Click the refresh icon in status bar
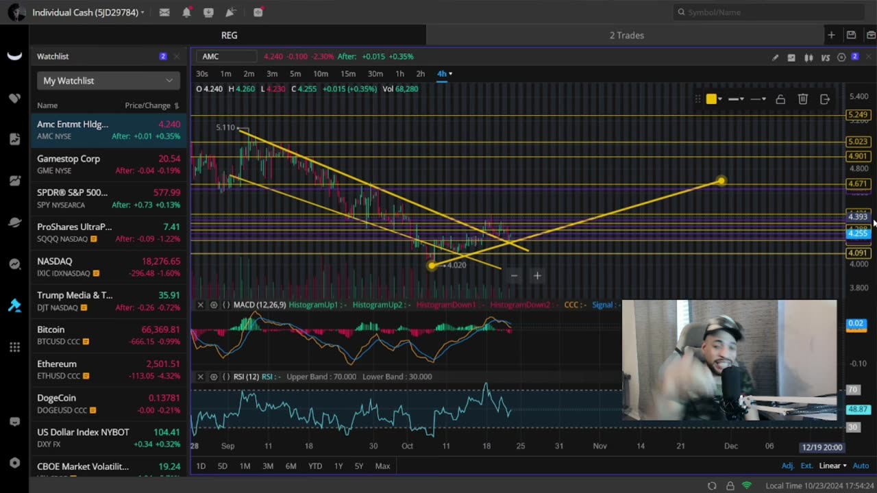The height and width of the screenshot is (493, 877). (x=712, y=485)
